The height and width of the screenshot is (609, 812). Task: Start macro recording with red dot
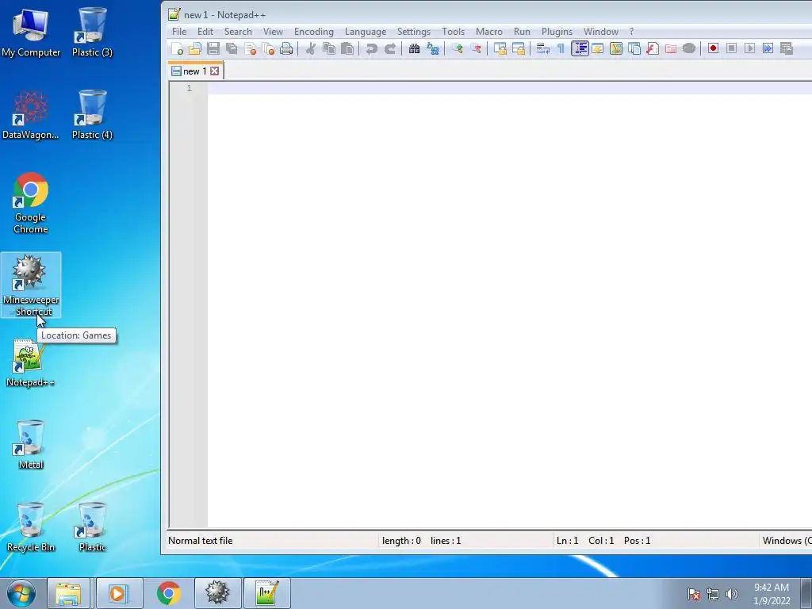[x=713, y=48]
